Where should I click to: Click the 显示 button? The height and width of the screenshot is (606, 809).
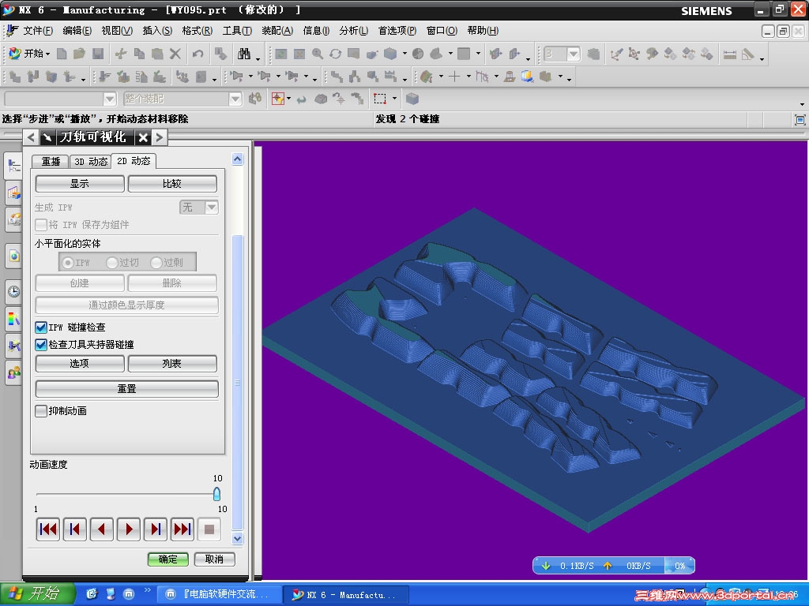pos(80,183)
